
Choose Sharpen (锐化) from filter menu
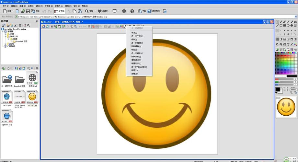coord(139,50)
